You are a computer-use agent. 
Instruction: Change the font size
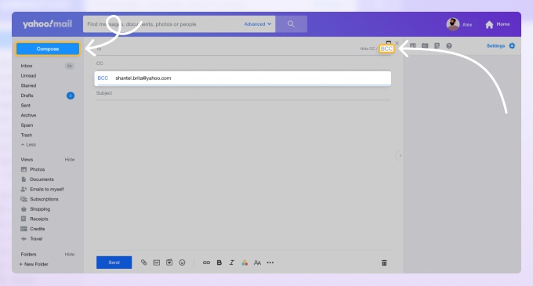257,262
